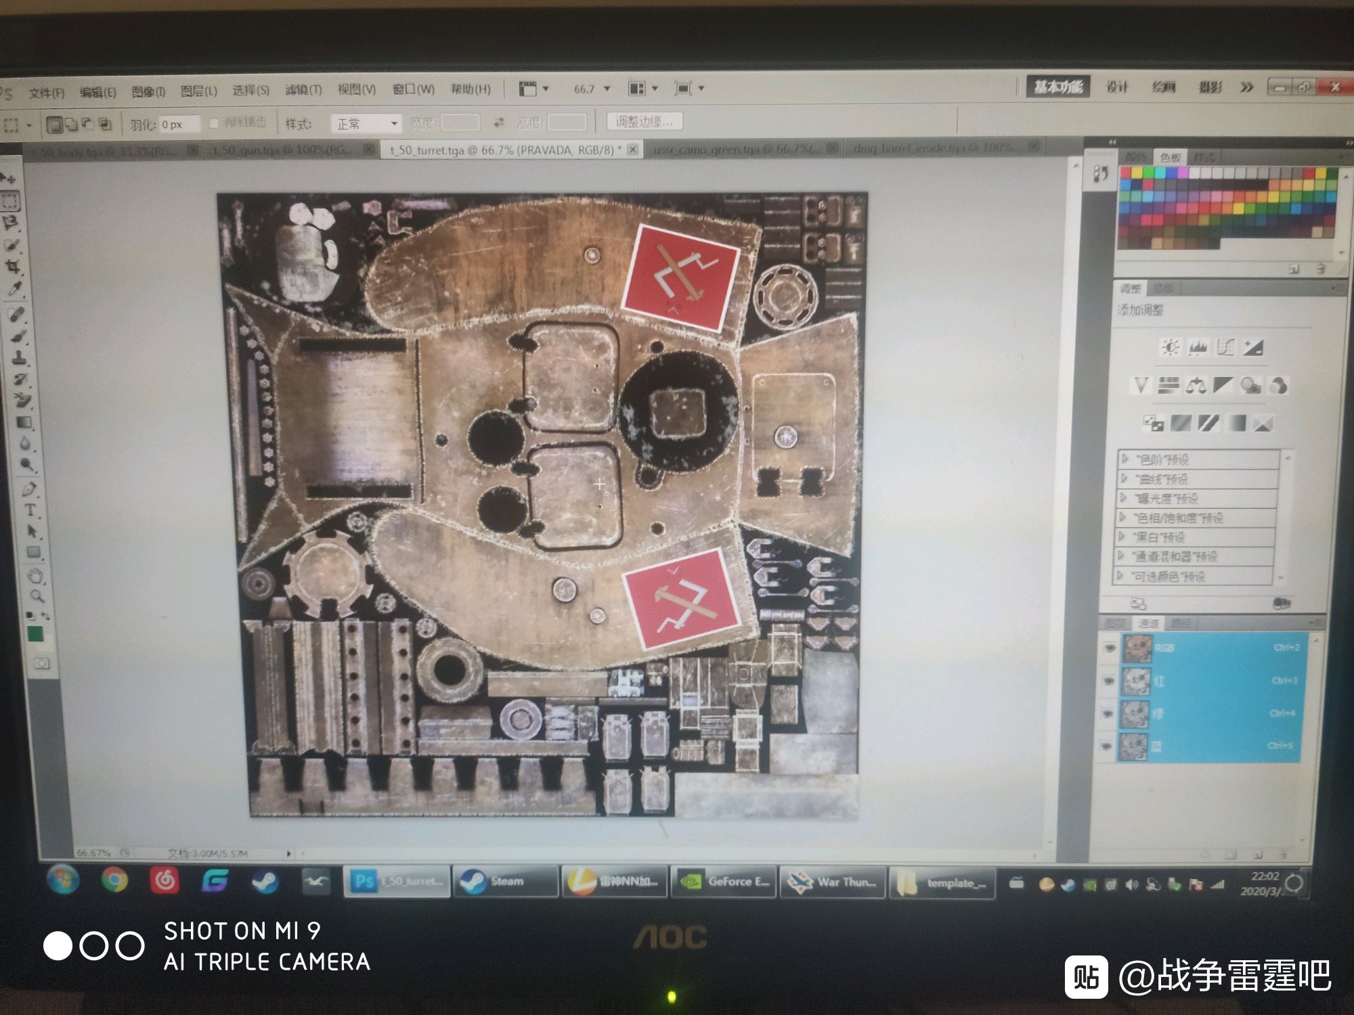Open the 图像(I) menu
The image size is (1354, 1015).
(x=148, y=91)
